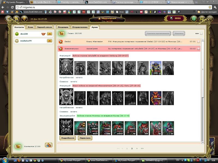
Task: Click the glowing icon beside the contacts counter
Action: (x=18, y=146)
